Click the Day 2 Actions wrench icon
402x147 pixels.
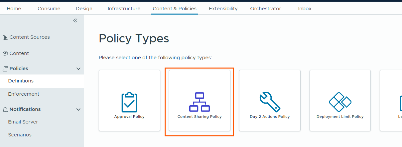pos(270,102)
